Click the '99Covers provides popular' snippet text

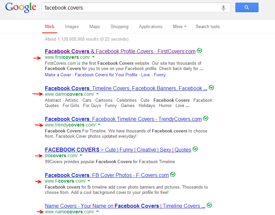(x=111, y=161)
